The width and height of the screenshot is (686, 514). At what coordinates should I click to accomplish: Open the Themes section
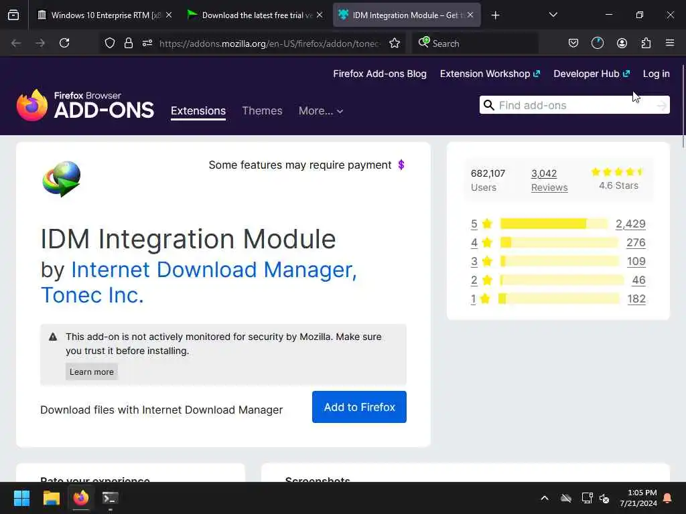(x=262, y=111)
